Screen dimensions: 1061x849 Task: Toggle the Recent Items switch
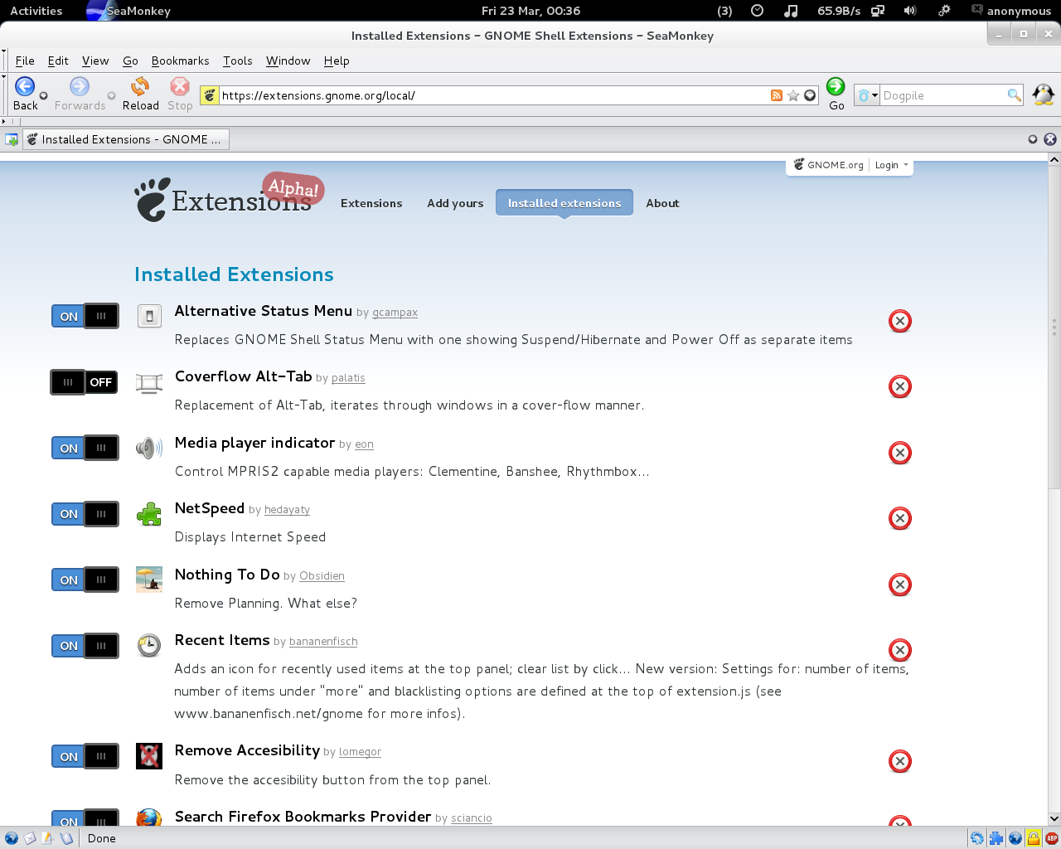(x=85, y=646)
